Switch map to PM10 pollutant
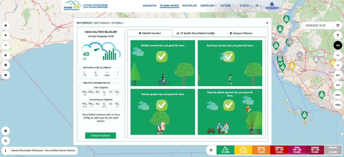Viewport: 344px width, 157px height. [x=338, y=95]
